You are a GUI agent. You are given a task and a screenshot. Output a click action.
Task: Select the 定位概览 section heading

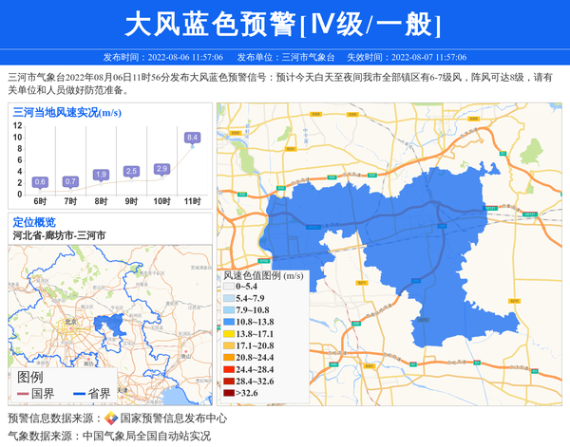(34, 221)
